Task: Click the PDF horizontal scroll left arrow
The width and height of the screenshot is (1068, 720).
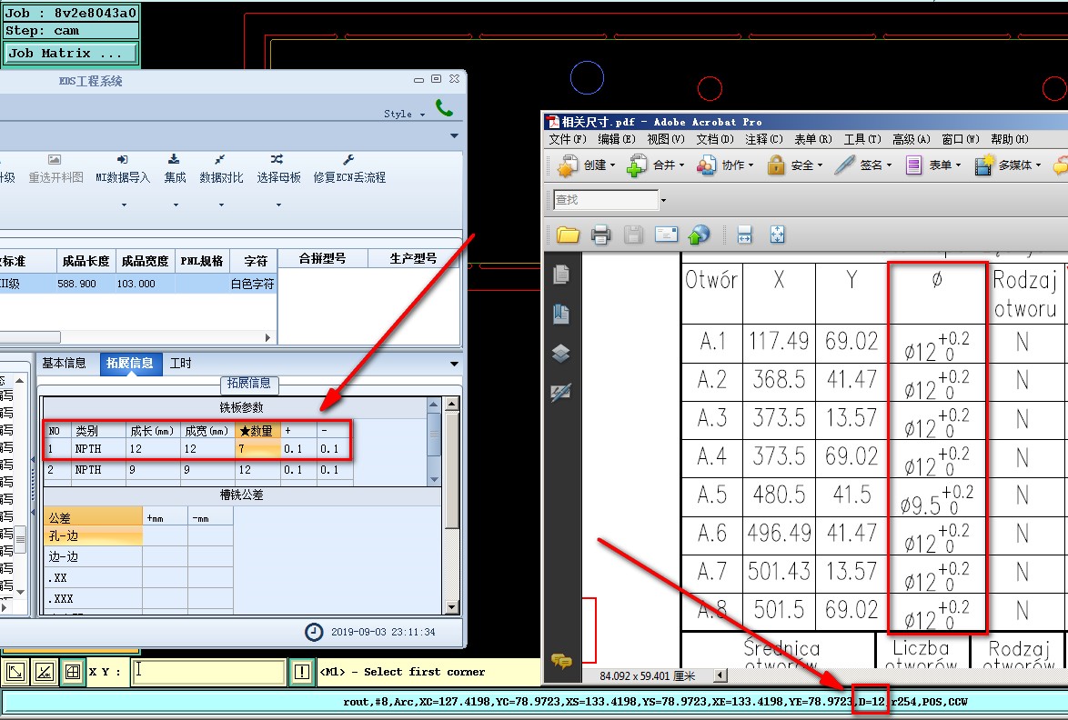Action: [720, 675]
